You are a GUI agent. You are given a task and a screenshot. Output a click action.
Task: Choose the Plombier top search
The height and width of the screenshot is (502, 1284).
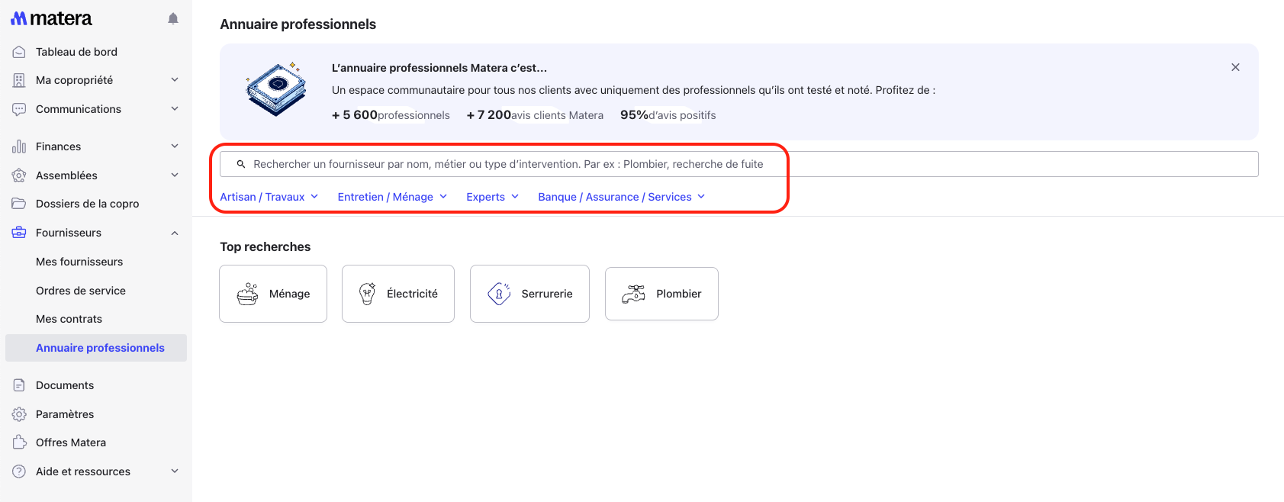pos(661,294)
